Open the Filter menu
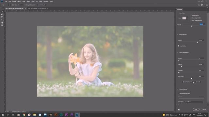The image size is (209, 117). pyautogui.click(x=33, y=1)
